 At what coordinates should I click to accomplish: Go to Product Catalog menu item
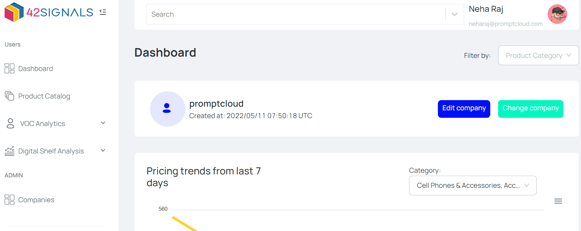pos(44,96)
